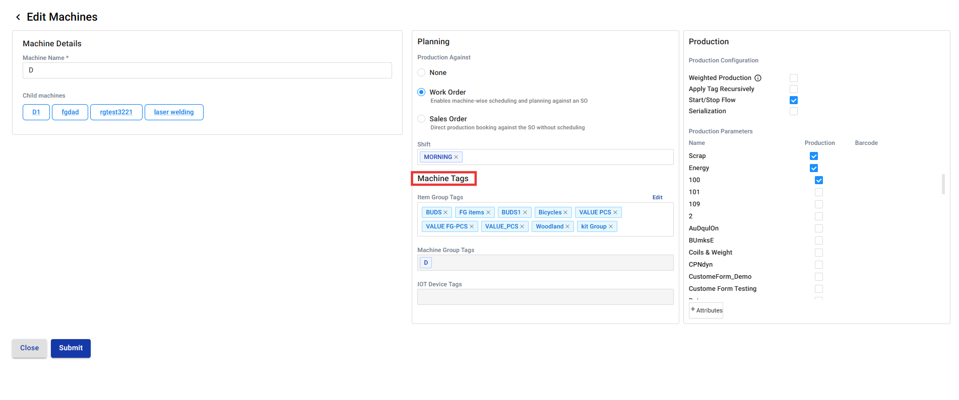Select the Sales Order radio option
Image resolution: width=959 pixels, height=400 pixels.
[x=421, y=119]
